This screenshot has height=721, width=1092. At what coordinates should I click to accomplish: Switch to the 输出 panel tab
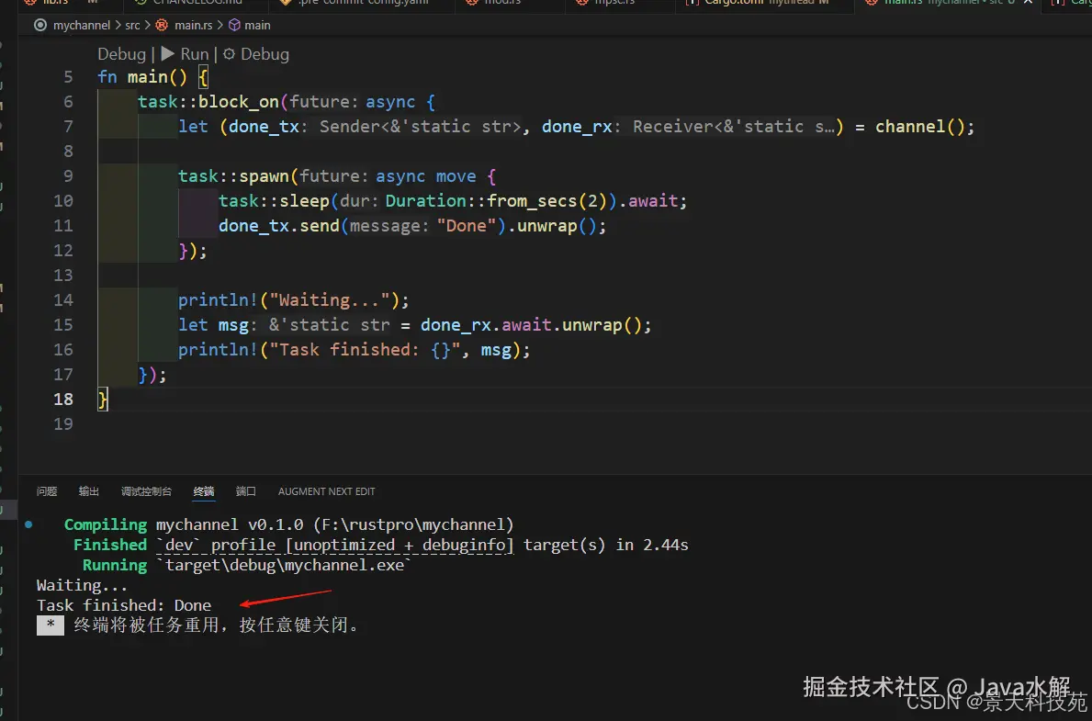coord(88,491)
